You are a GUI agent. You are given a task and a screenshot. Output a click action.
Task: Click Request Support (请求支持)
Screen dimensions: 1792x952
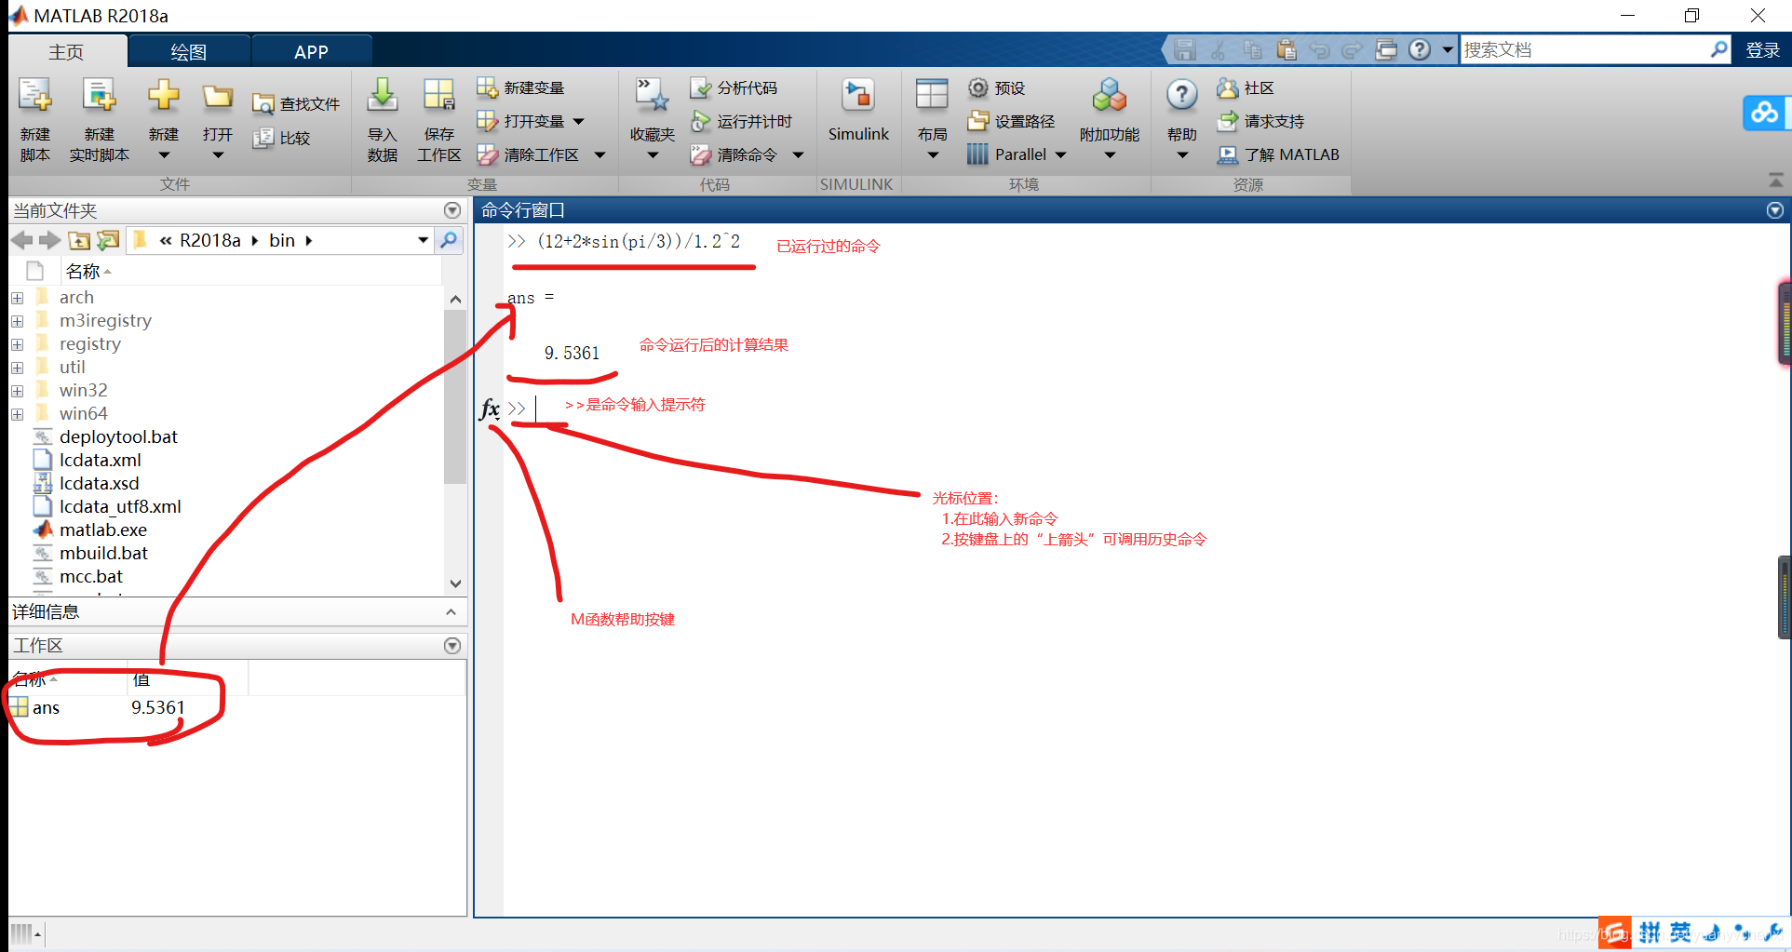(1261, 121)
